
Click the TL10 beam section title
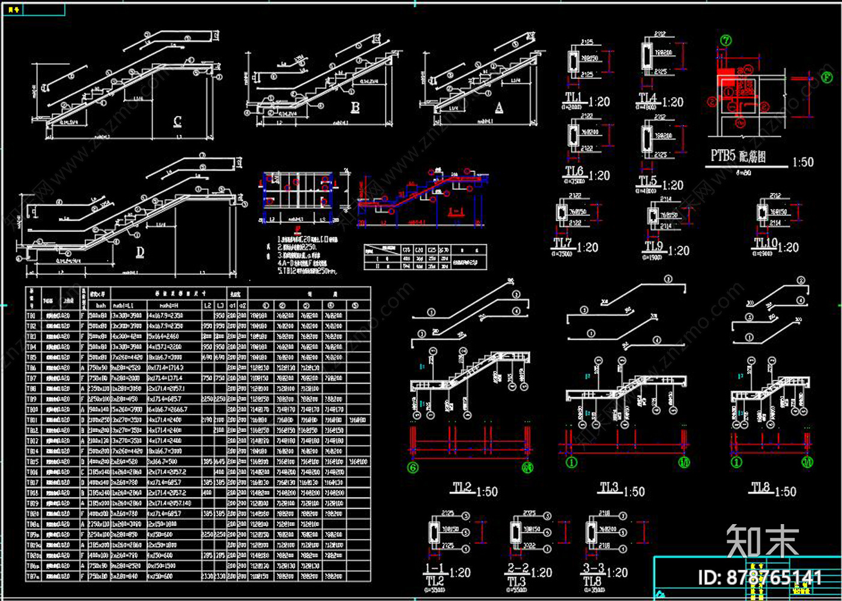tap(766, 243)
